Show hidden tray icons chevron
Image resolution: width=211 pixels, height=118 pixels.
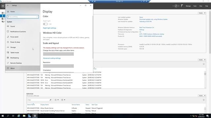click(191, 116)
